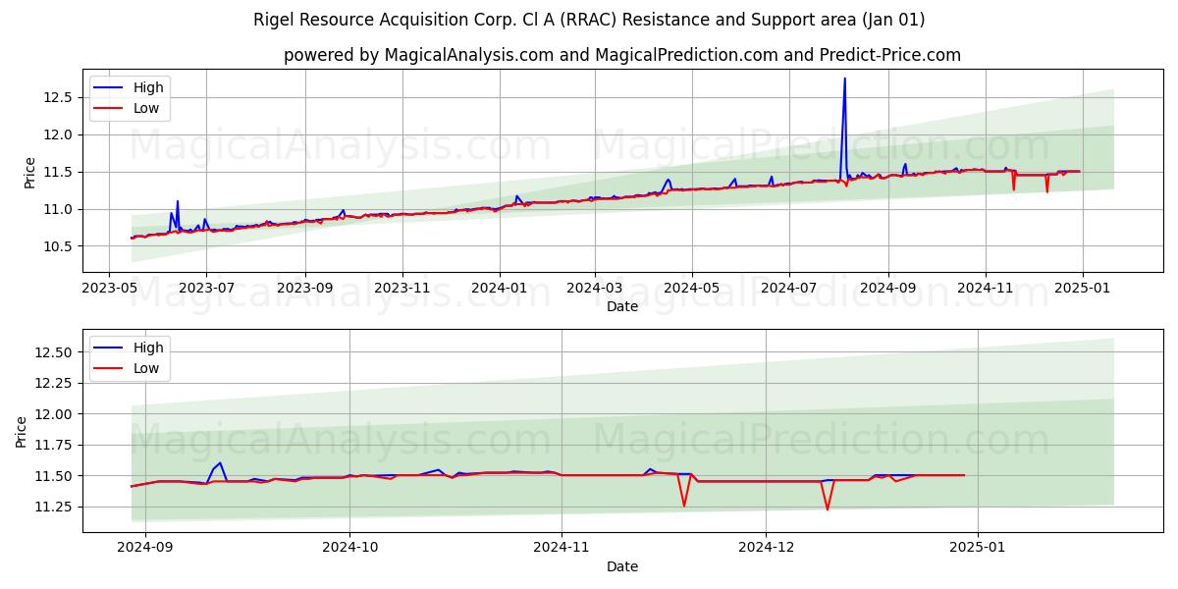Click the 2024-01 tick label
Screen dimensions: 1178x589
tap(499, 288)
